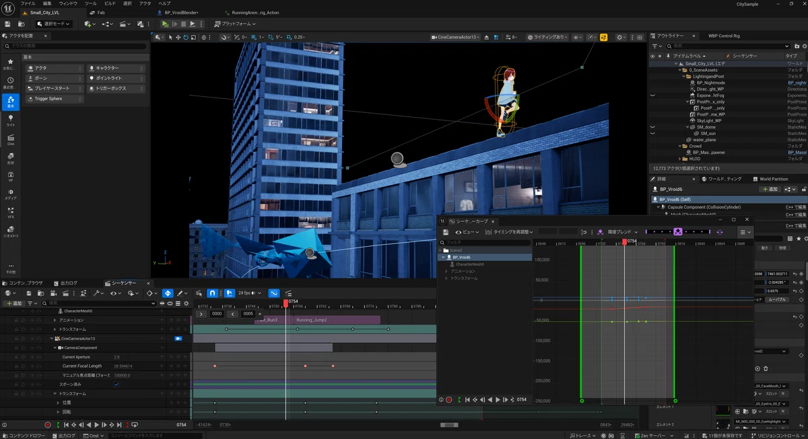This screenshot has width=808, height=439.
Task: Toggle the Sequencer auto-key diamond button
Action: click(x=168, y=293)
